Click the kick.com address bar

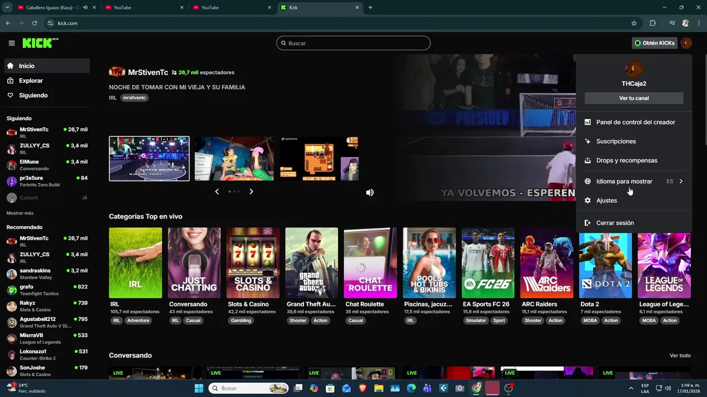(x=337, y=23)
